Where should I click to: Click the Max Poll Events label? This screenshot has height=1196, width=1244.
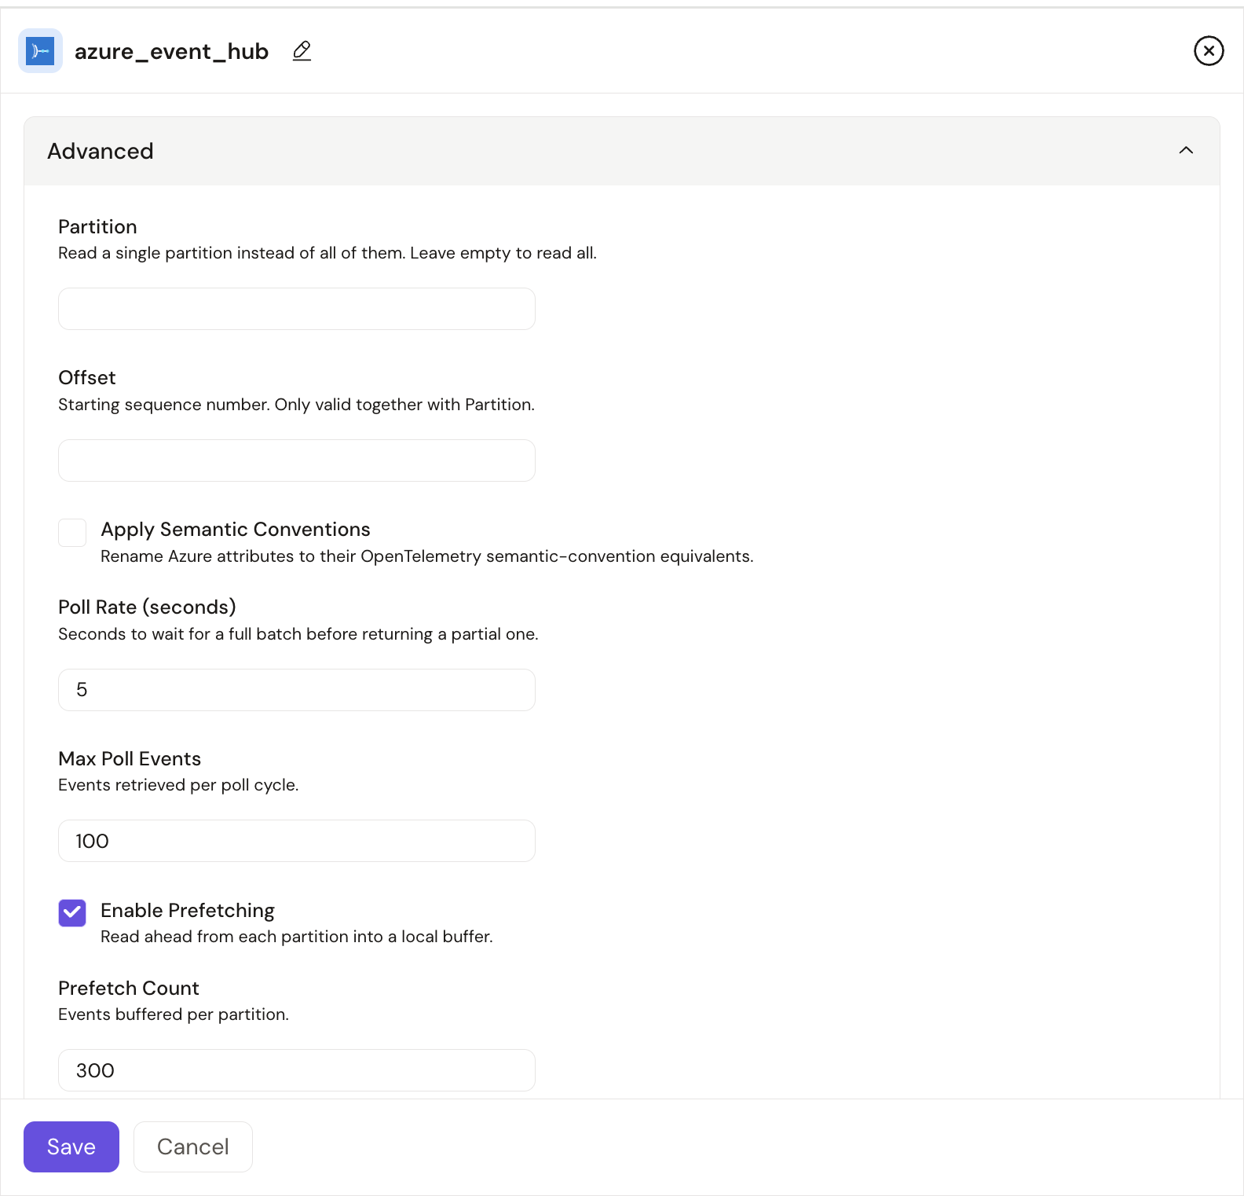[130, 759]
